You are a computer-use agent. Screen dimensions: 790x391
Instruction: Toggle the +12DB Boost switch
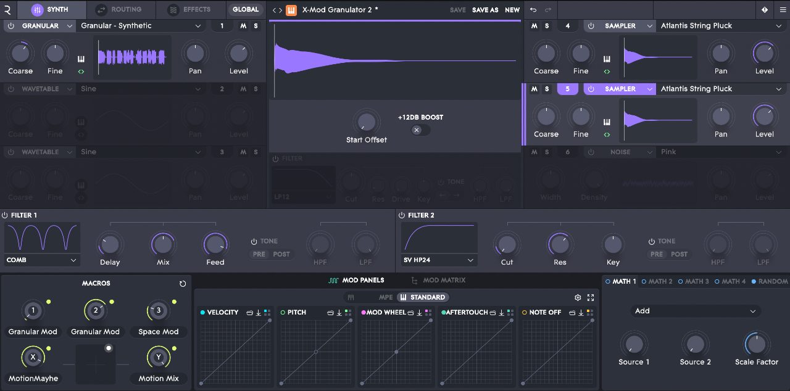(420, 130)
